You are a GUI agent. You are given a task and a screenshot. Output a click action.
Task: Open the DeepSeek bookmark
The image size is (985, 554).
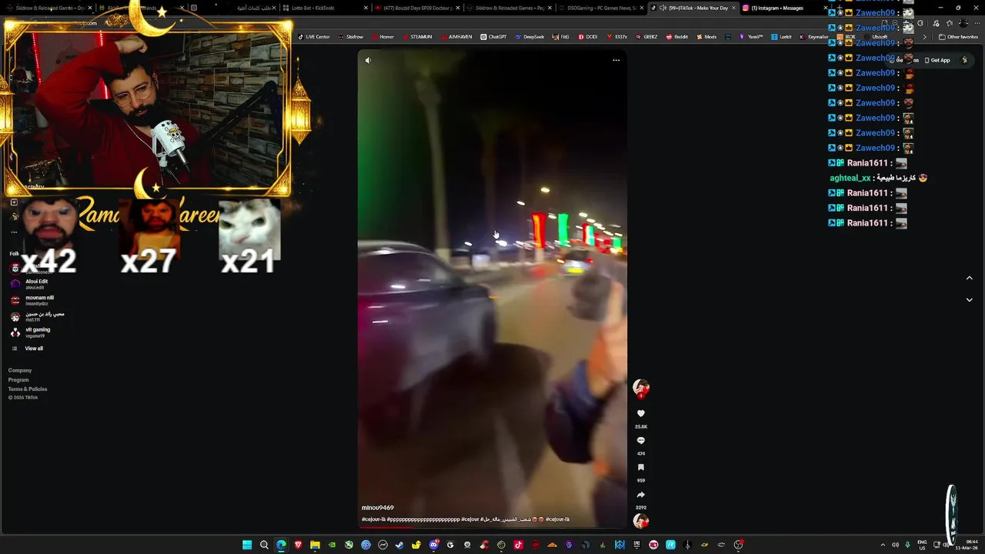click(529, 37)
